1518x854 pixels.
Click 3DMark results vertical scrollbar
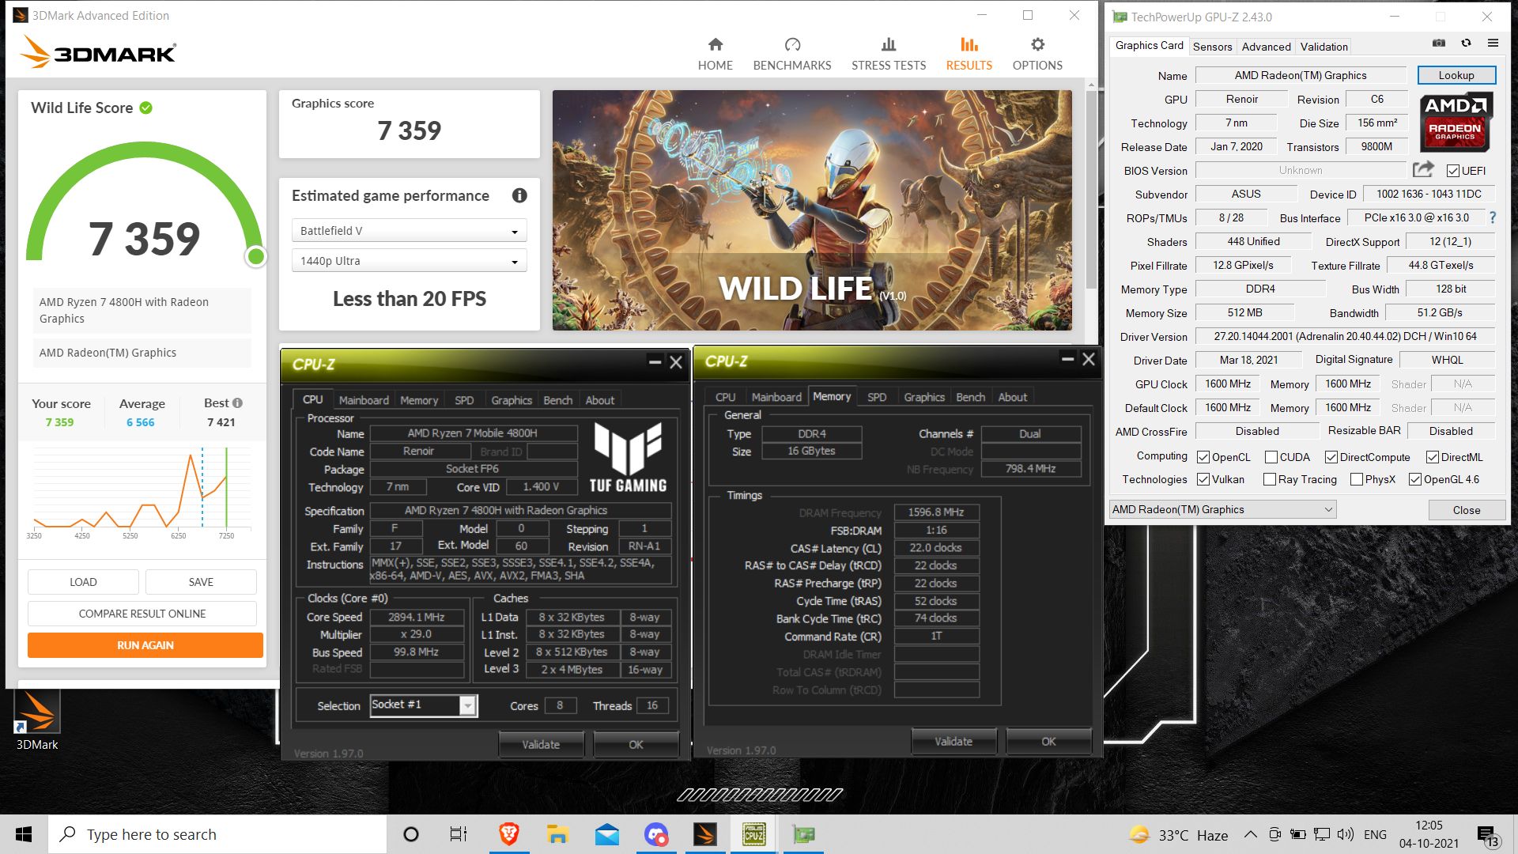[1092, 190]
